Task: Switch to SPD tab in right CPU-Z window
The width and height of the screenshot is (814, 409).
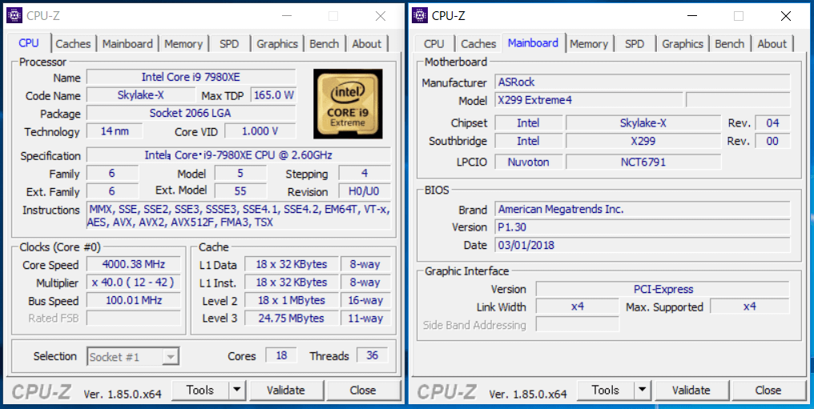Action: [x=635, y=44]
